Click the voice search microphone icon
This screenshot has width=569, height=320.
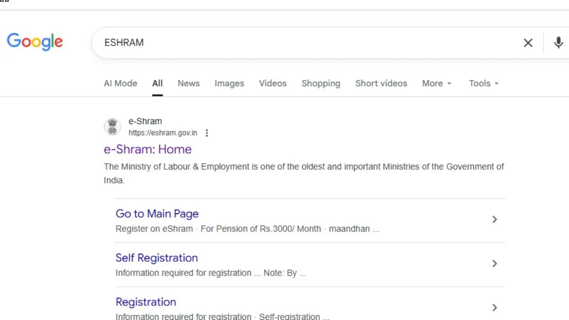point(558,43)
